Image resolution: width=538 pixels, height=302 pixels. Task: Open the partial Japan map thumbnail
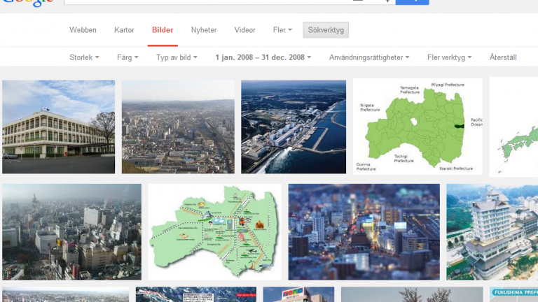pyautogui.click(x=513, y=127)
